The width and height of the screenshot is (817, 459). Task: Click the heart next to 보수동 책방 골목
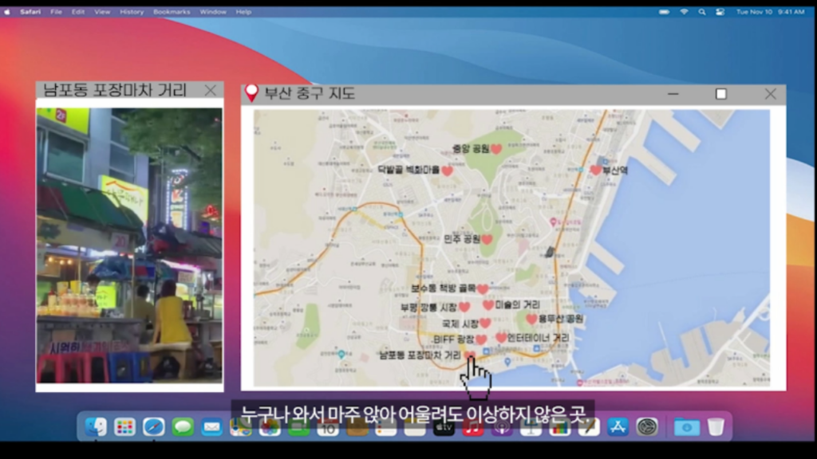point(483,288)
